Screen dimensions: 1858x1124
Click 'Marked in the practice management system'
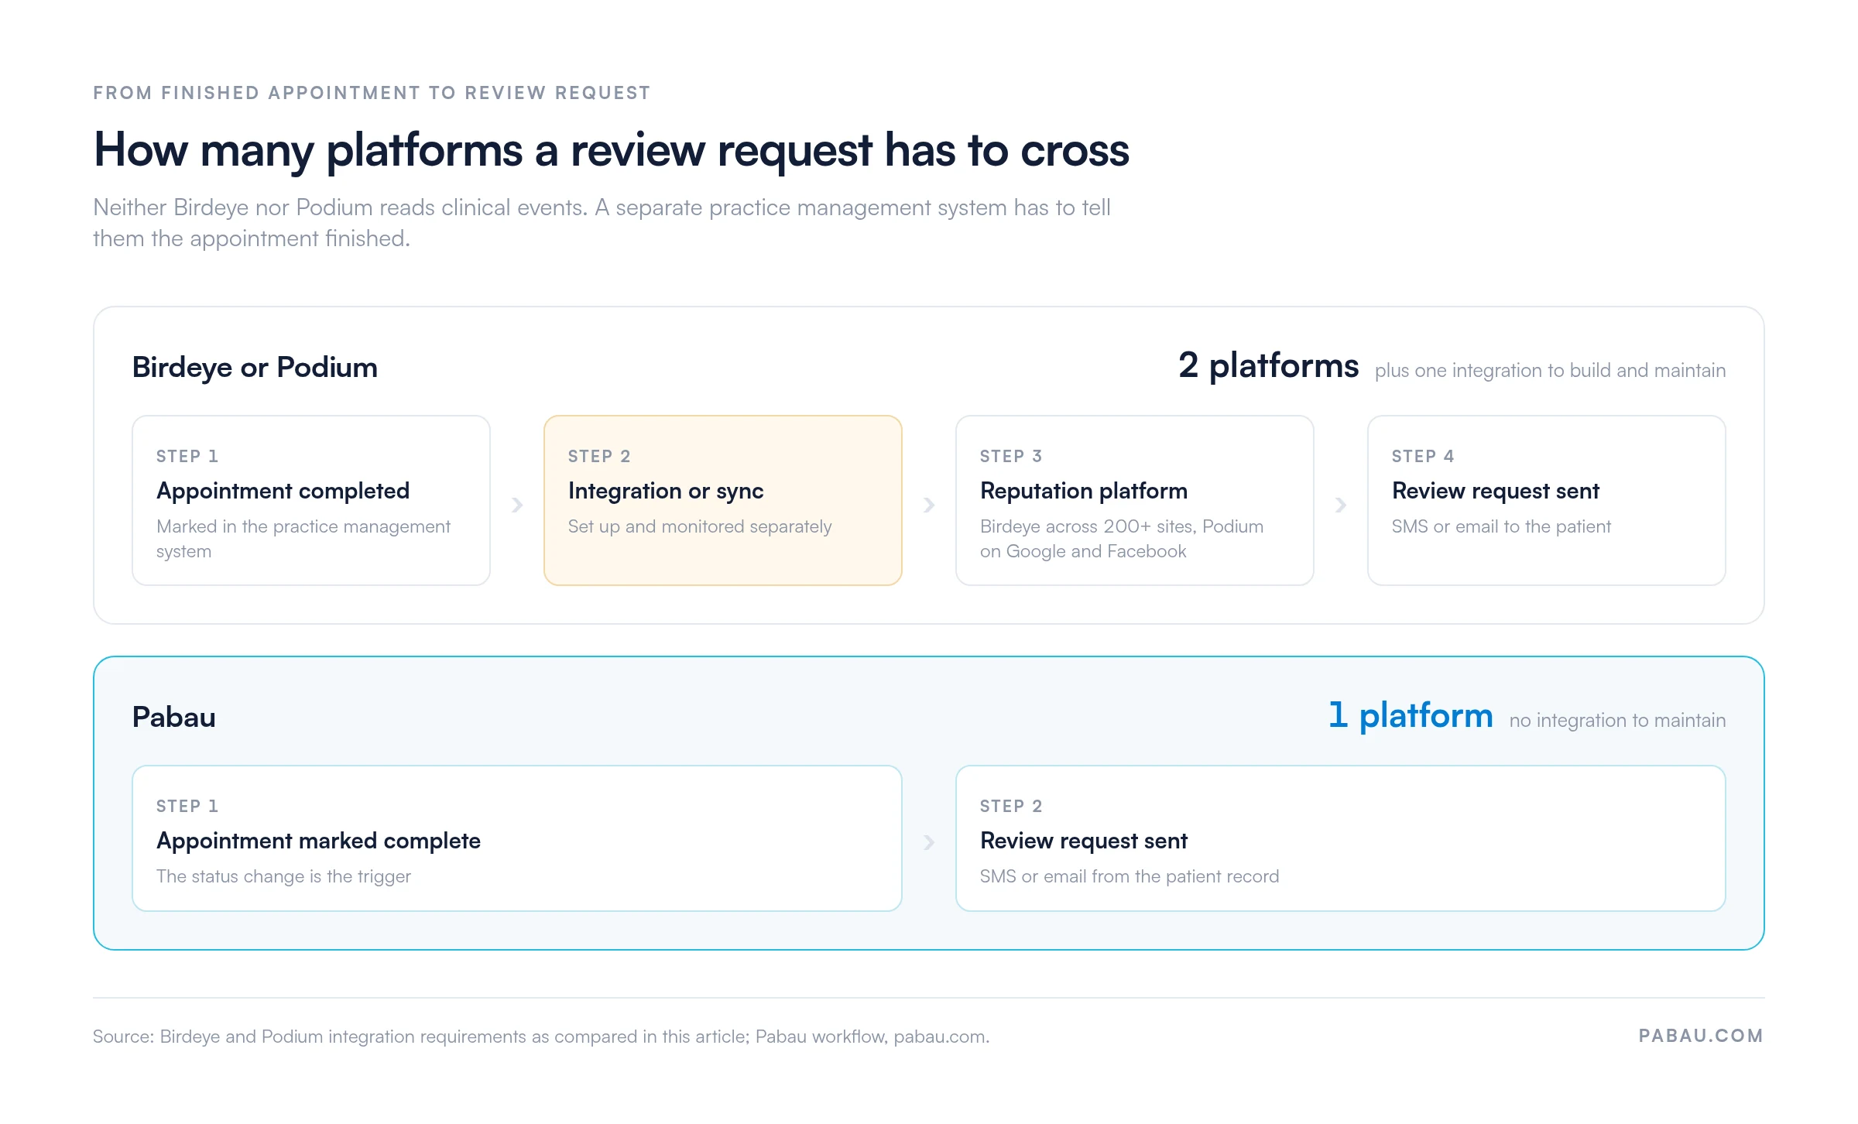coord(303,539)
